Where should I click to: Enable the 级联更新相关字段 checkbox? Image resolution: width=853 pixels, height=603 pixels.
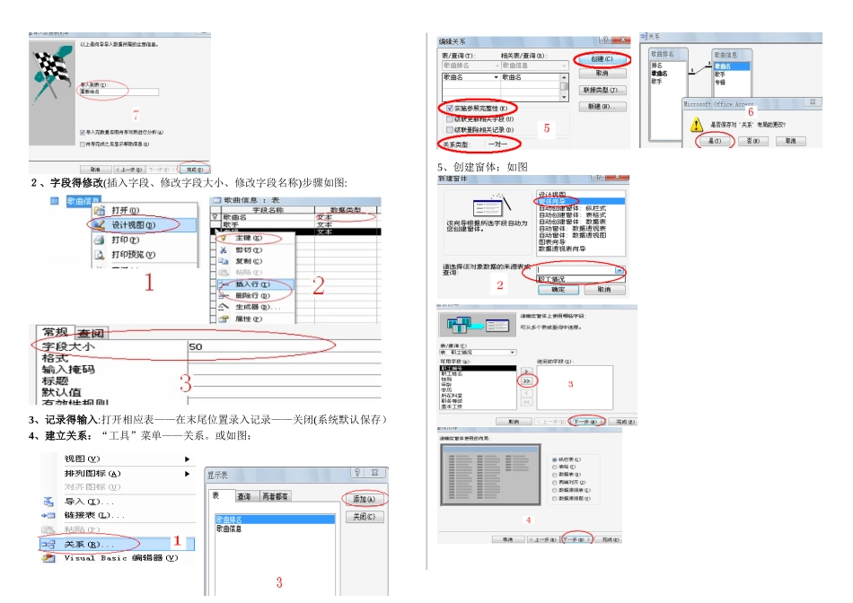point(450,119)
